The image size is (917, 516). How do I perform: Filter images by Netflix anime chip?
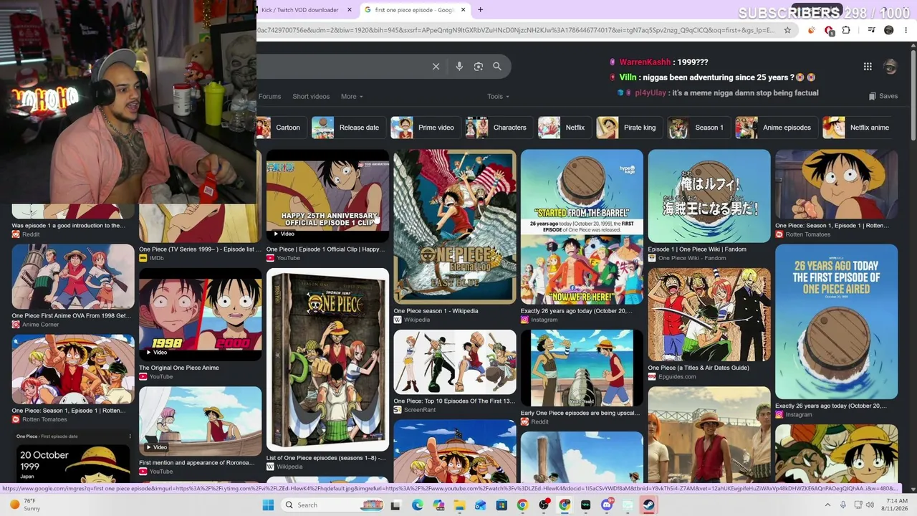click(858, 128)
